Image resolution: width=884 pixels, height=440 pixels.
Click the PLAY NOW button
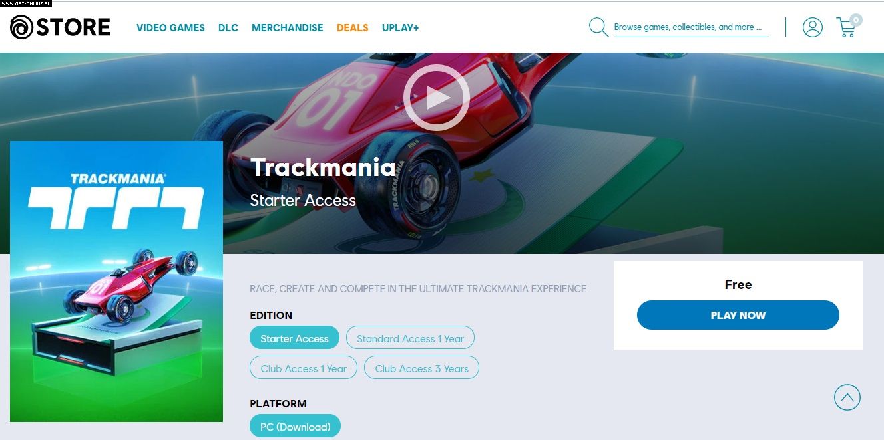tap(738, 315)
